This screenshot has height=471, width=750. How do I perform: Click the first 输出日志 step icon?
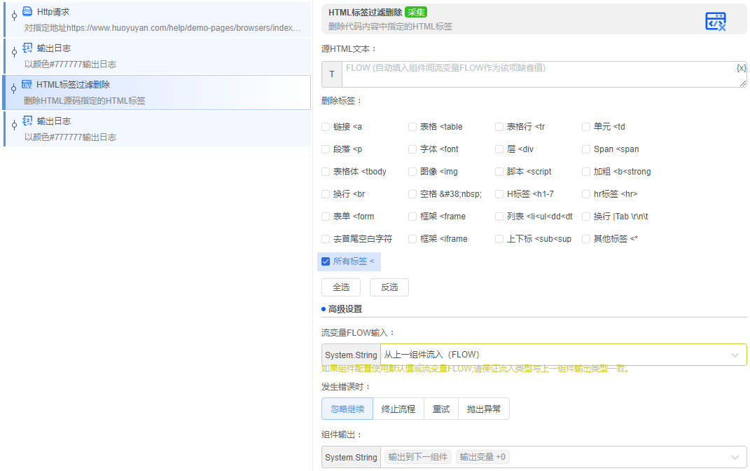point(26,47)
